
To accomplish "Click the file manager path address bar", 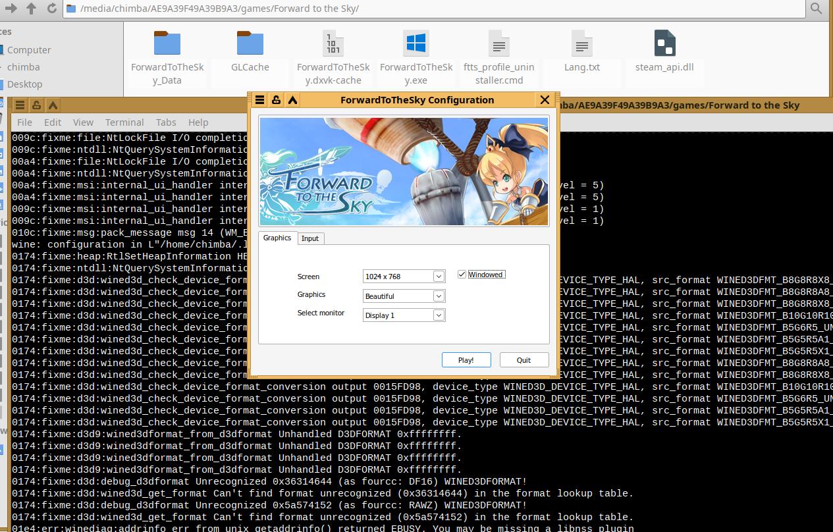I will 435,9.
